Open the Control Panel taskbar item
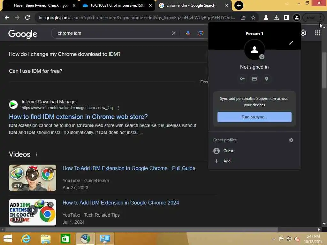This screenshot has width=327, height=245. click(x=105, y=239)
